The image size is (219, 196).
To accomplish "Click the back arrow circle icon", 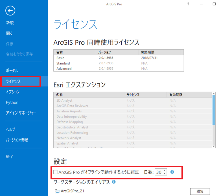I will [10, 11].
